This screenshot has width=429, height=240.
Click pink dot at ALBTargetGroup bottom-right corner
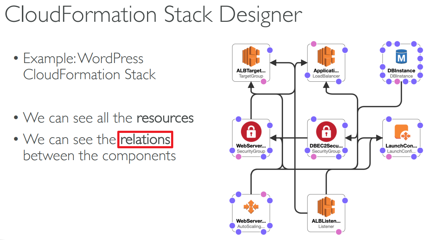pos(263,82)
